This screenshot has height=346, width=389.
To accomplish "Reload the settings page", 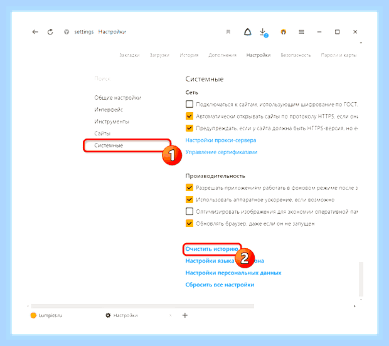I will [x=50, y=32].
